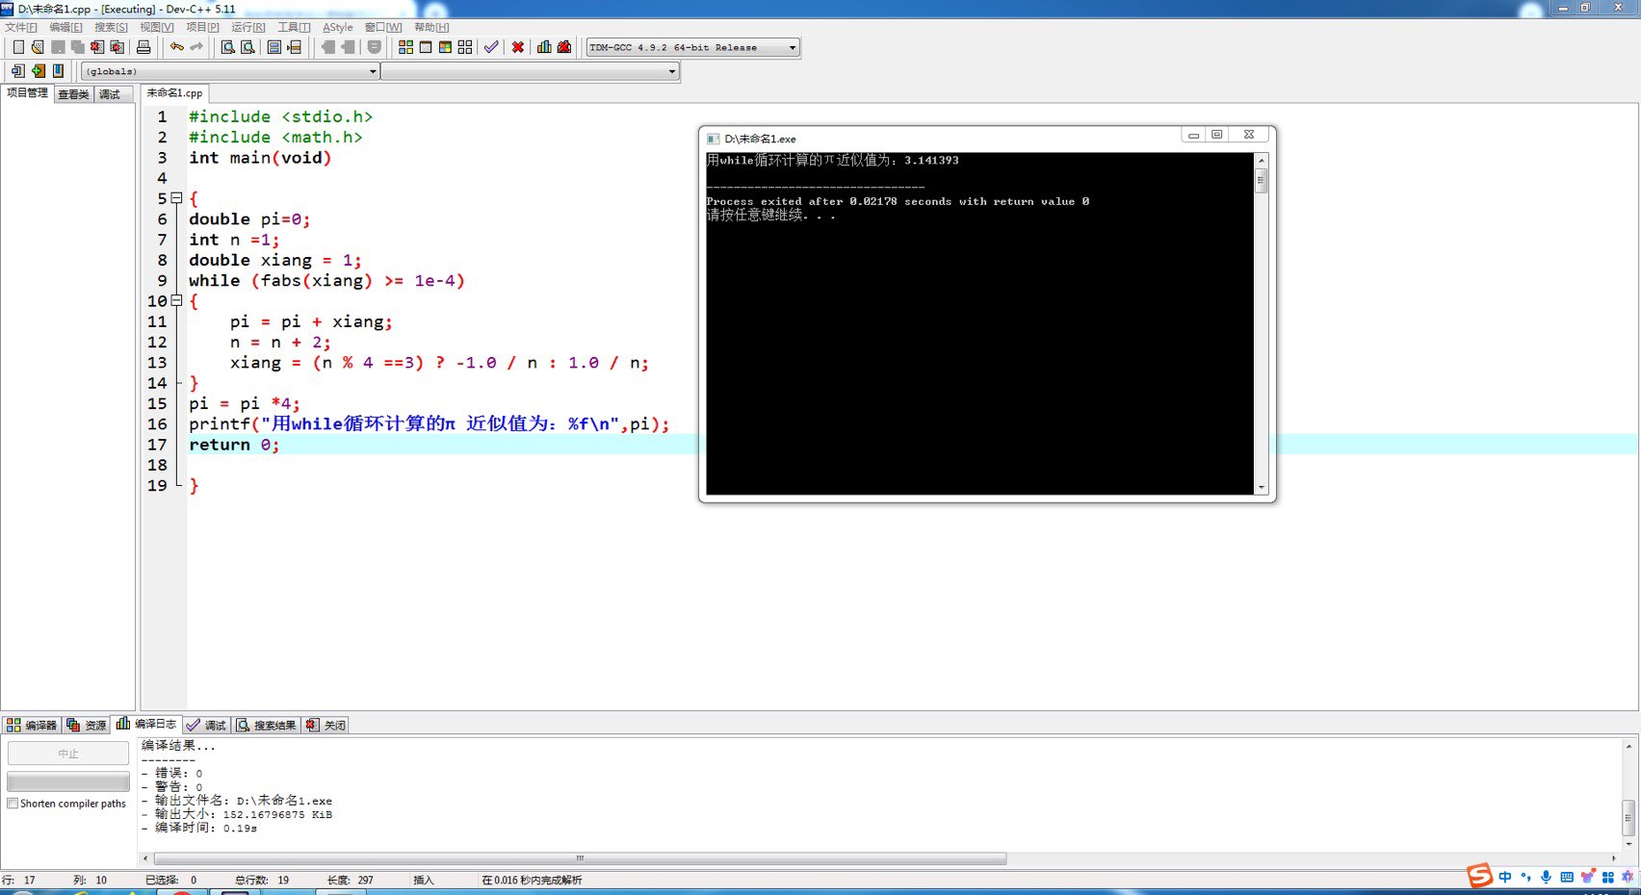Open the AStyle menu
Viewport: 1641px width, 895px height.
pos(337,27)
